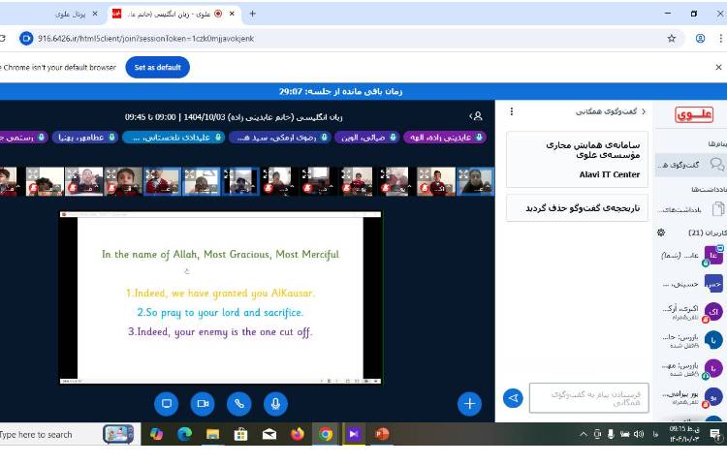Open a new browser tab
The height and width of the screenshot is (465, 727).
[252, 14]
